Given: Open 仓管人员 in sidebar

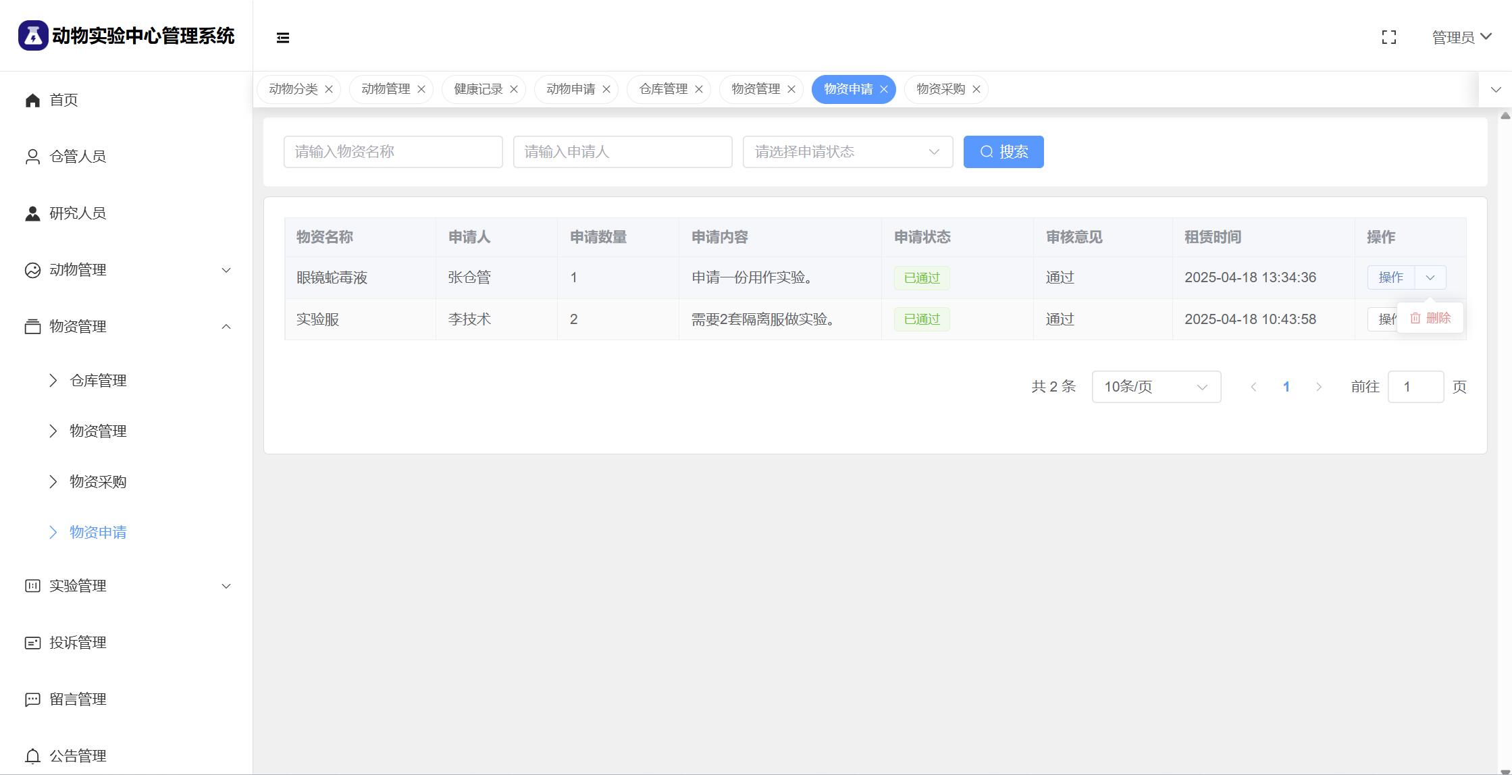Looking at the screenshot, I should (77, 157).
